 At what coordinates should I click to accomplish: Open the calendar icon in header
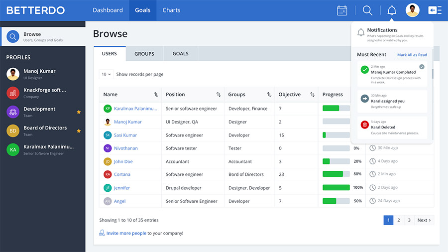tap(342, 10)
